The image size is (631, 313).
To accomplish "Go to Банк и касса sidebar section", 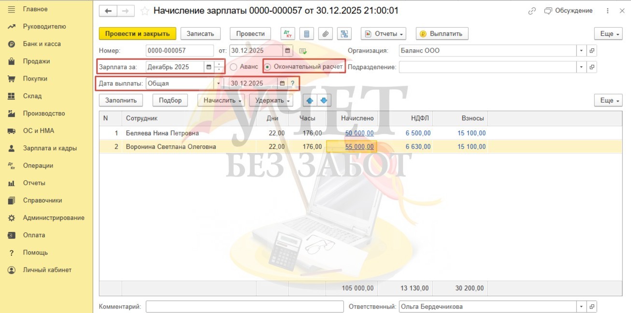I will click(42, 44).
